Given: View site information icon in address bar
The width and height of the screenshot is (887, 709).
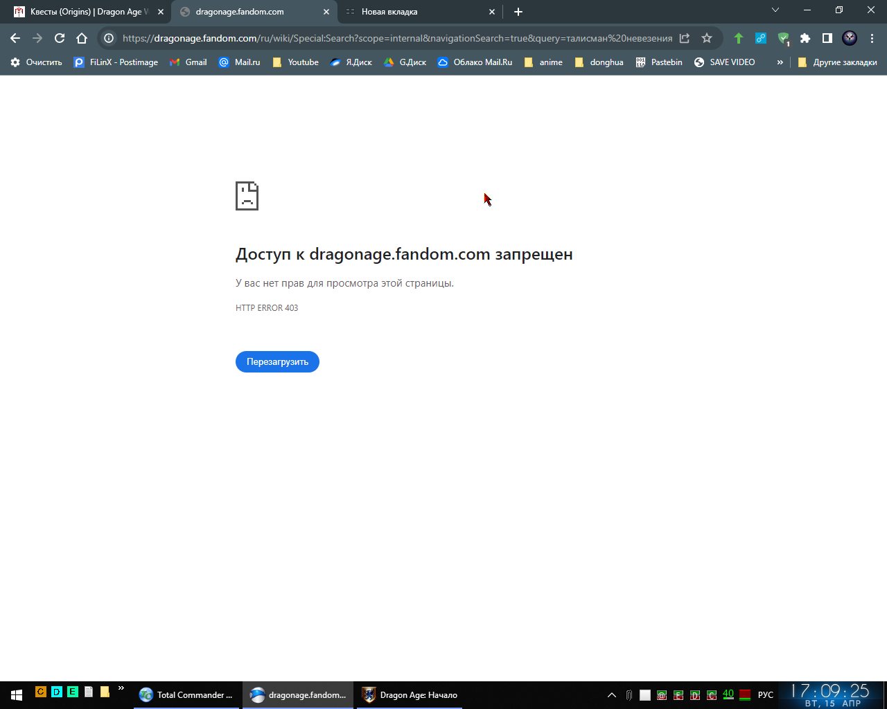Looking at the screenshot, I should point(109,38).
